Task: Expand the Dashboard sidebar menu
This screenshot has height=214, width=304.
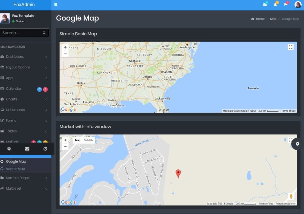Action: coord(15,56)
